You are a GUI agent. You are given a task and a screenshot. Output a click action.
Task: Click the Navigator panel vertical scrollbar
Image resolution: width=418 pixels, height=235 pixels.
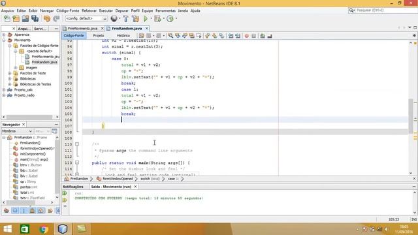[57, 166]
